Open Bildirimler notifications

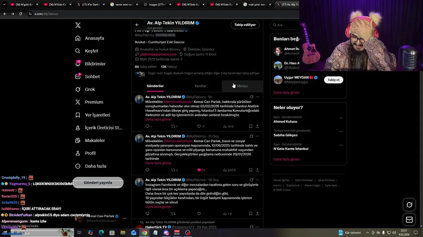91,64
